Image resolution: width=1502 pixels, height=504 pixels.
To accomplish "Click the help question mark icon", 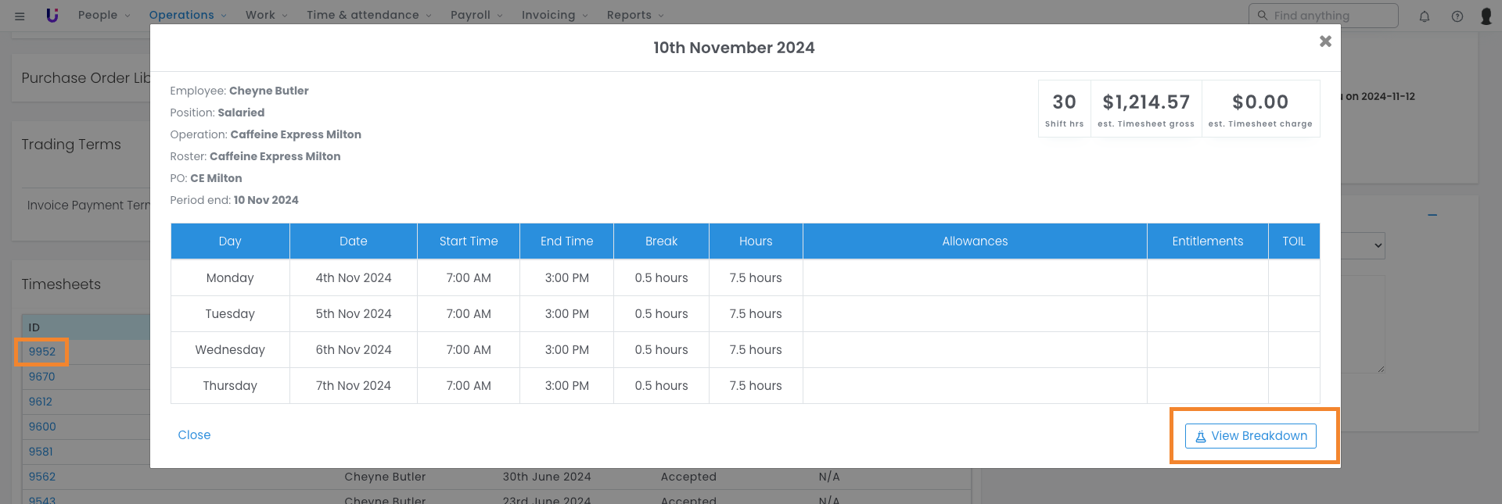I will (x=1457, y=16).
